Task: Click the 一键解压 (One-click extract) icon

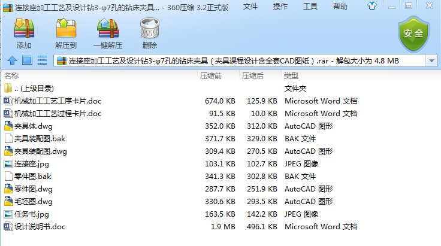Action: pyautogui.click(x=108, y=28)
